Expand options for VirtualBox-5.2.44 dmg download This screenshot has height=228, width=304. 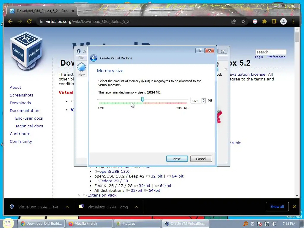136,207
